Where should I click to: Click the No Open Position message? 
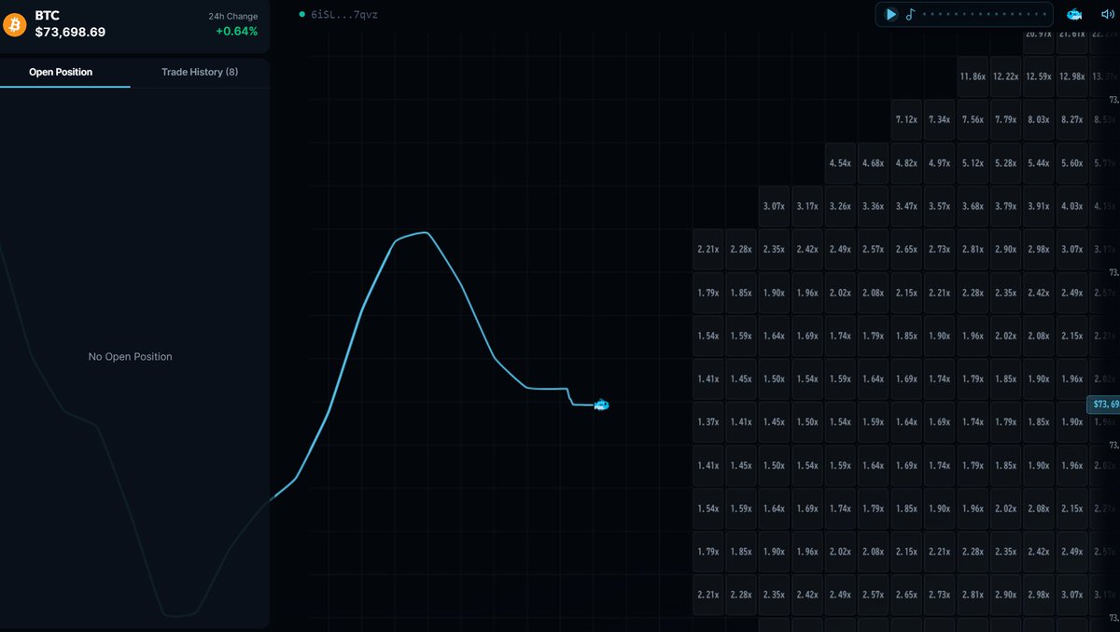tap(131, 357)
